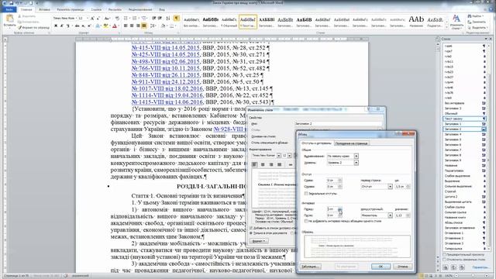The width and height of the screenshot is (496, 279).
Task: Open font name dropdown in Modify Style dialog
Action: click(x=279, y=156)
